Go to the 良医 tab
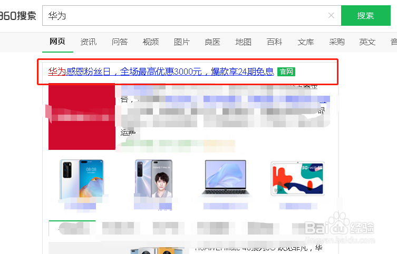Screen dimensions: 397x254 click(212, 42)
